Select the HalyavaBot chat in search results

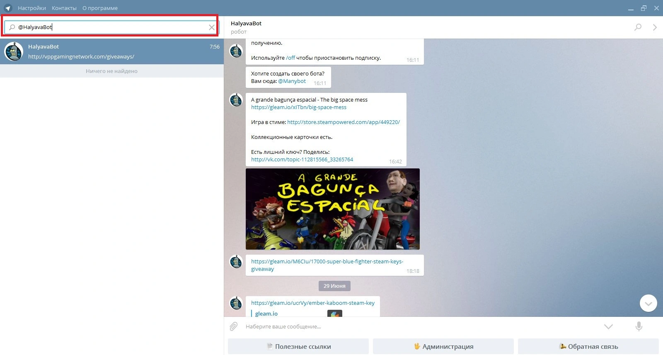click(x=112, y=51)
